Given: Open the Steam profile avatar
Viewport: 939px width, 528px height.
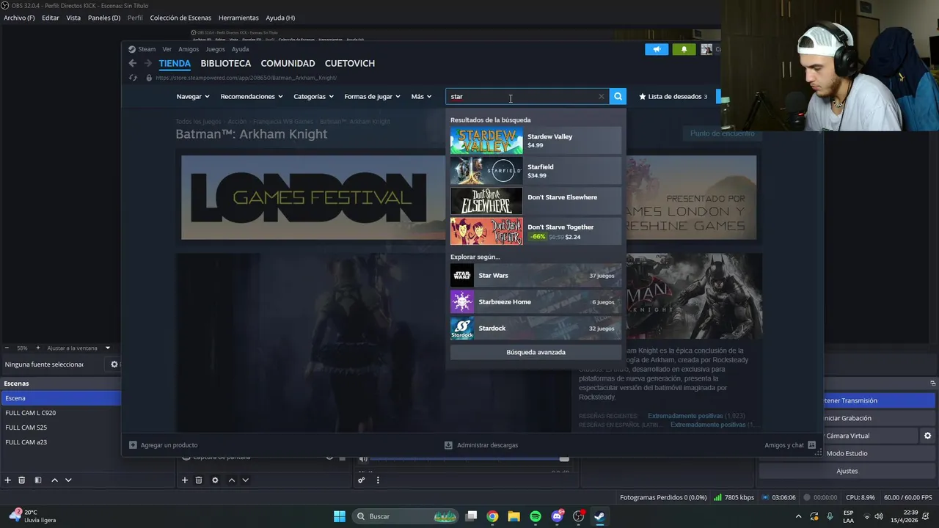Looking at the screenshot, I should 706,49.
